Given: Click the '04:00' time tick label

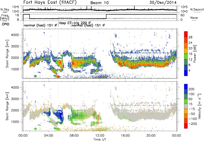Looking at the screenshot, I should (x=49, y=136).
